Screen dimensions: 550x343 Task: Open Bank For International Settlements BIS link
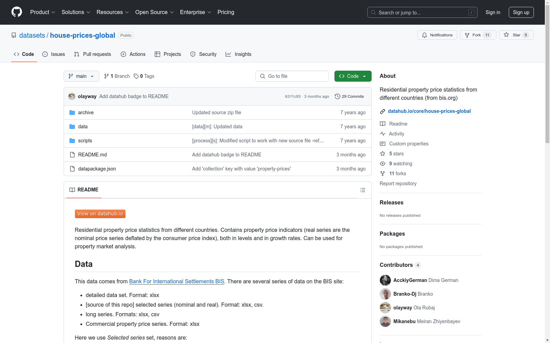[177, 281]
